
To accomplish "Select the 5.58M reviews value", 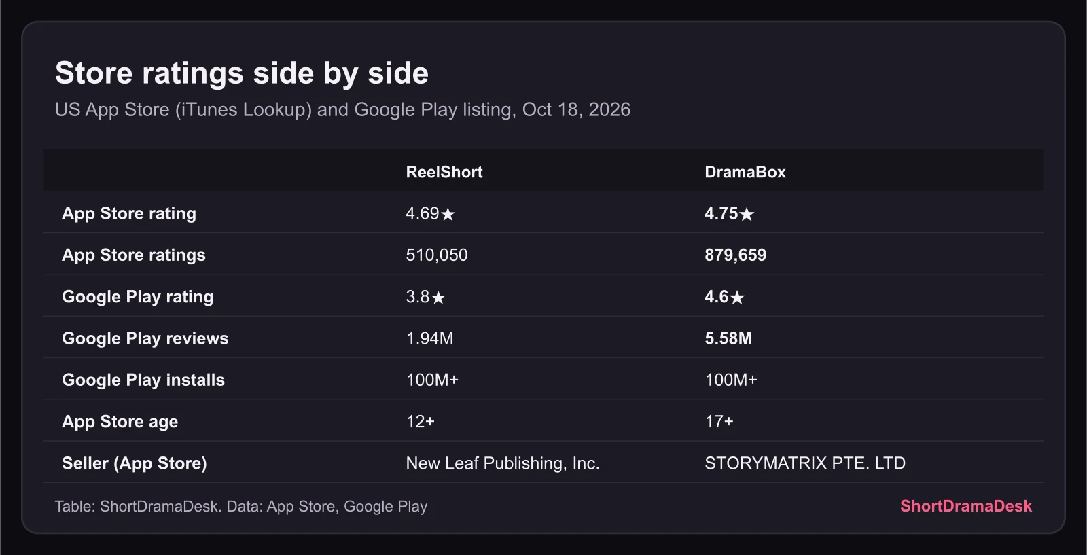I will point(728,338).
